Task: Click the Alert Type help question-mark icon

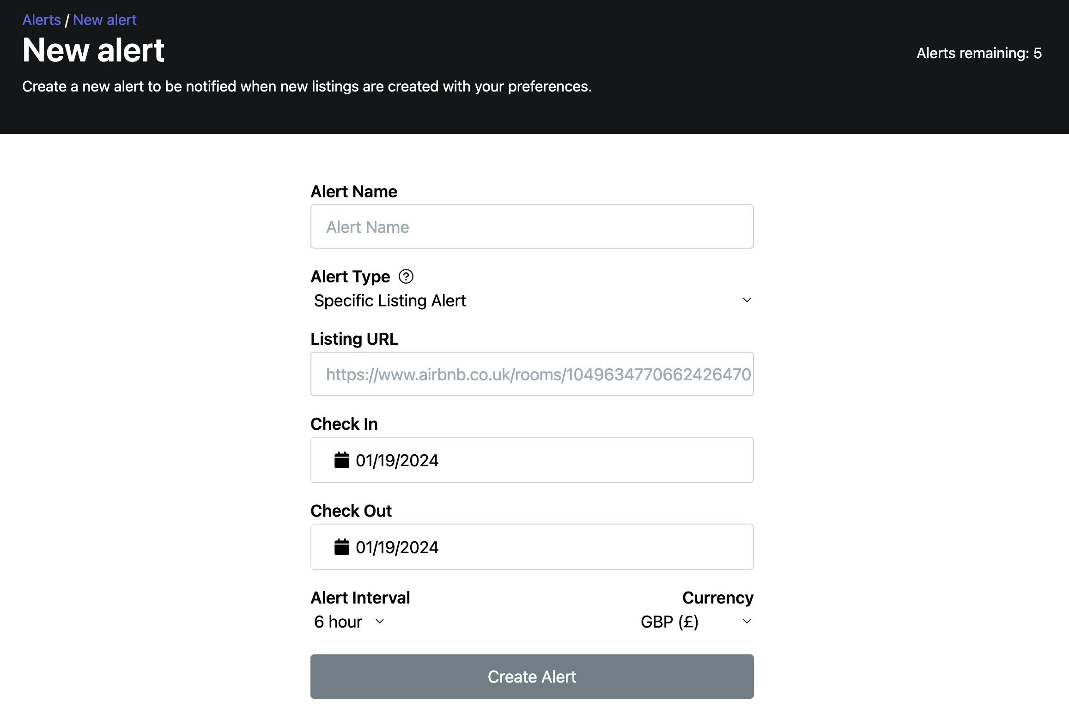Action: click(x=406, y=277)
